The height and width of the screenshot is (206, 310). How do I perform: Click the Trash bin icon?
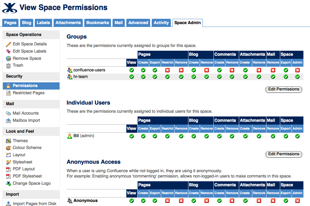coord(8,65)
